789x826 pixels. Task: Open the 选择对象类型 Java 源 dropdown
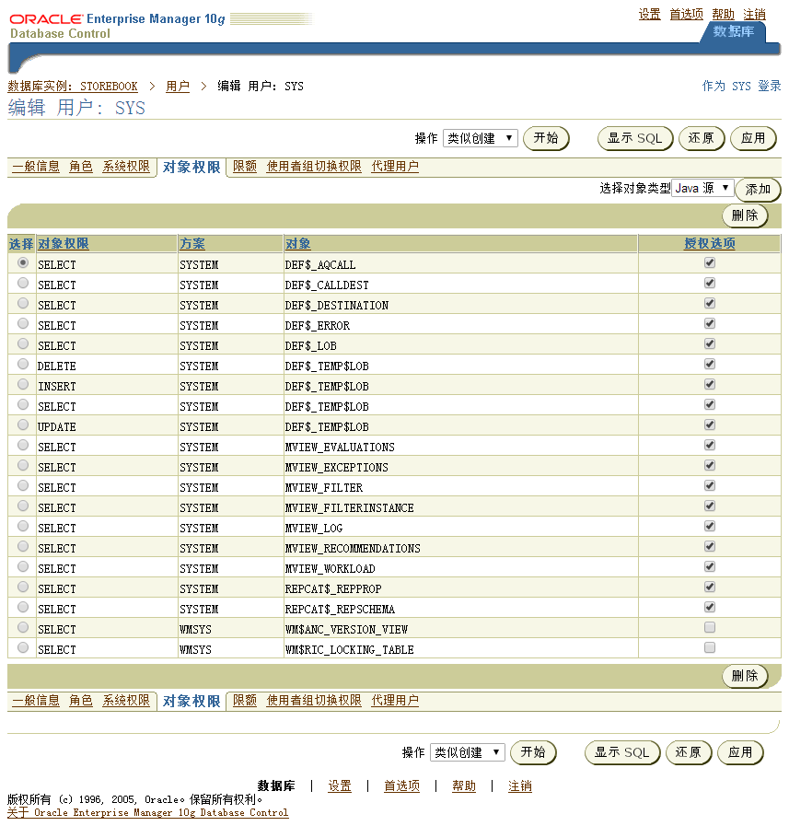click(702, 188)
